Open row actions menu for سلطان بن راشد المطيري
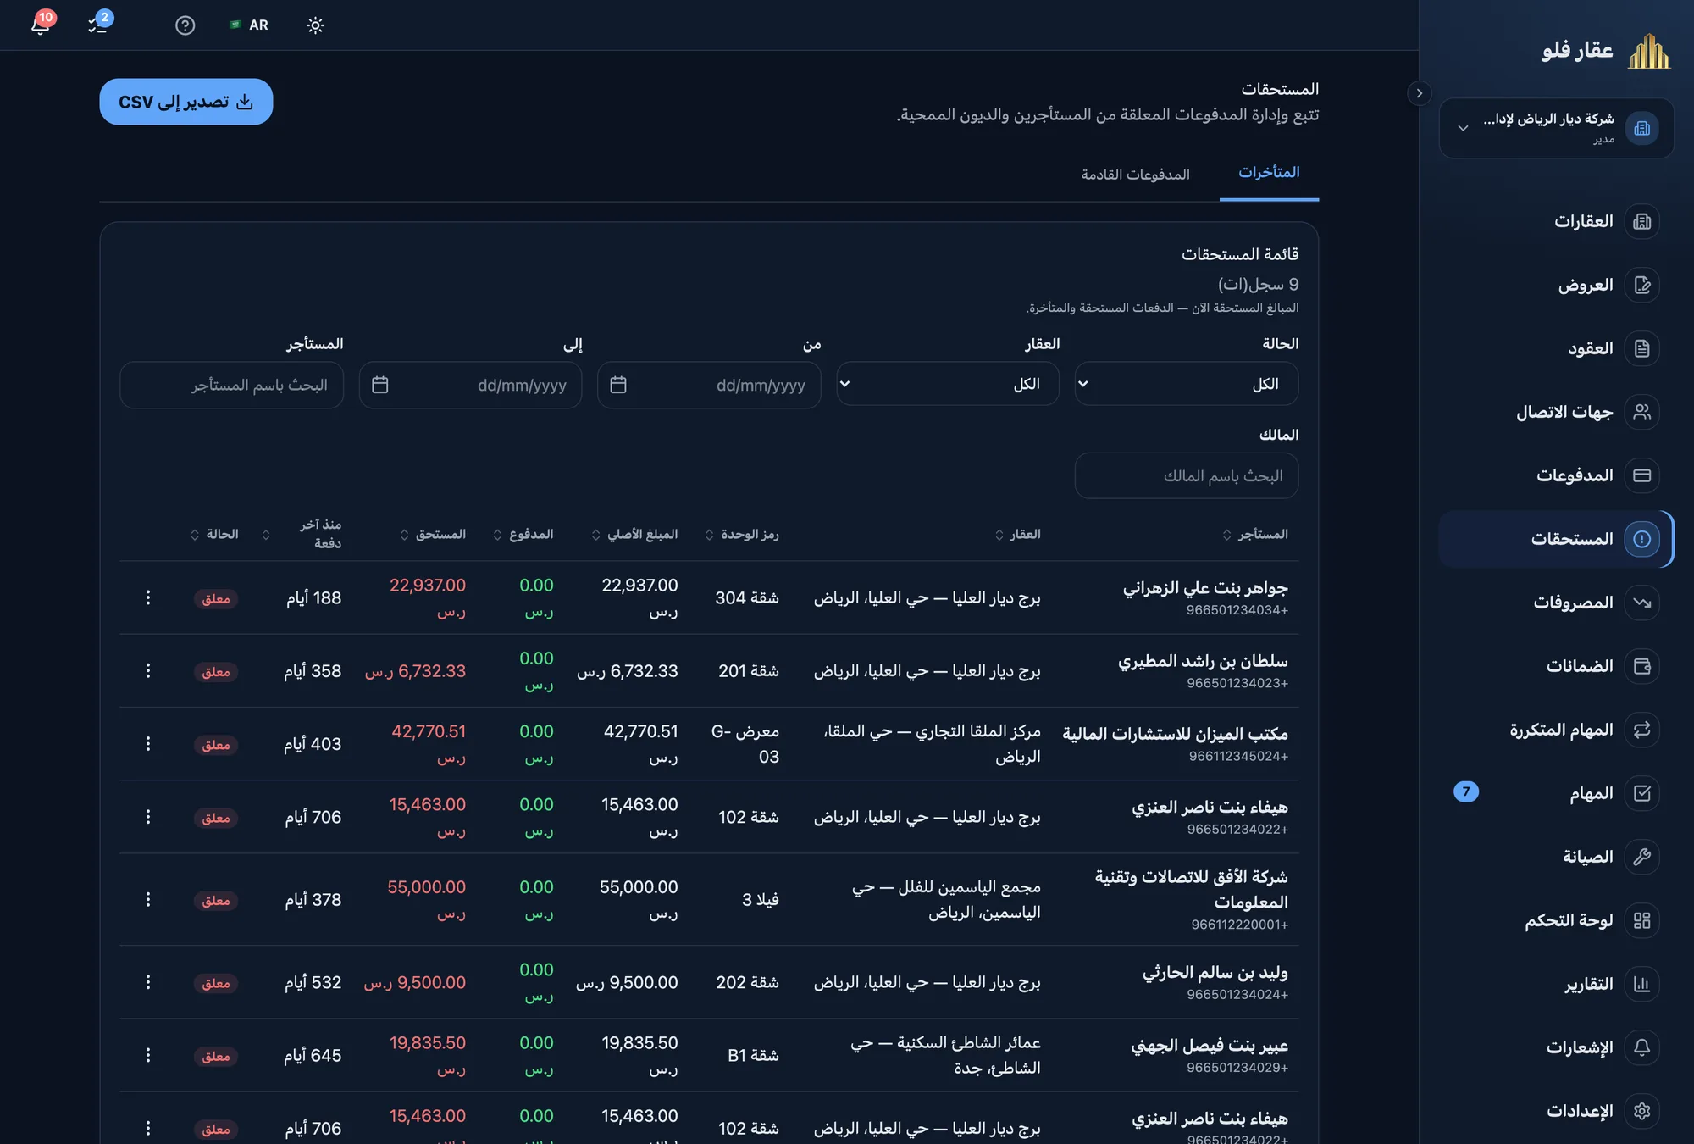 click(x=148, y=671)
